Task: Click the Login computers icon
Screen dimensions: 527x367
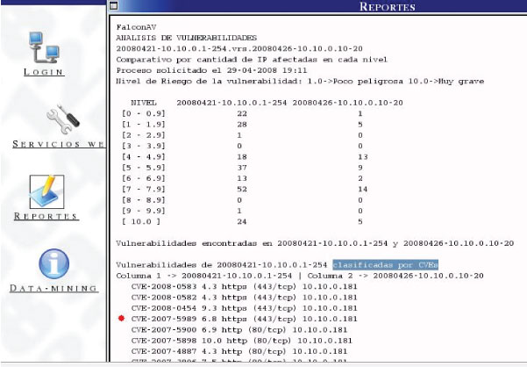Action: click(x=43, y=46)
